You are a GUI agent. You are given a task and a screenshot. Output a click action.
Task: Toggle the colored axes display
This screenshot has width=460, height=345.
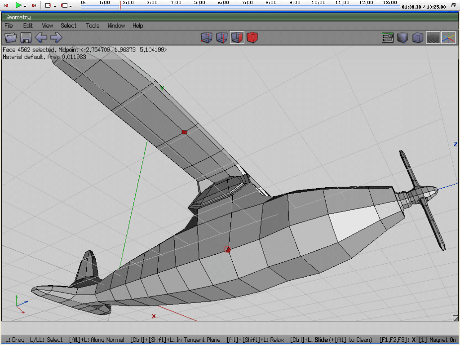click(448, 38)
